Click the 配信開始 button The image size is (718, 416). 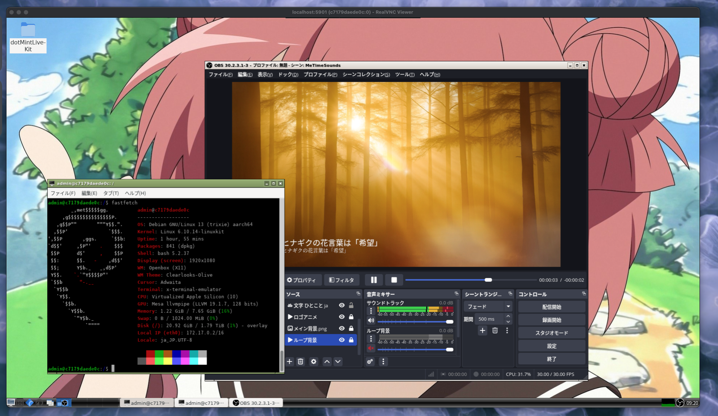point(551,307)
